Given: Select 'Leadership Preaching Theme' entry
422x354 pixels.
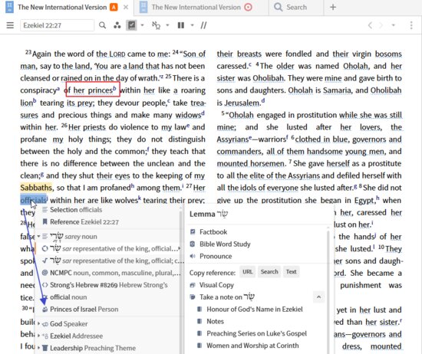Looking at the screenshot, I should (107, 348).
